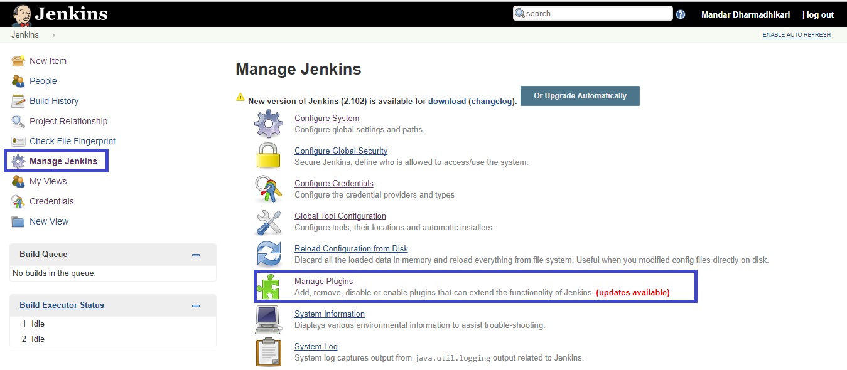Click the Jenkins breadcrumb link

pyautogui.click(x=25, y=35)
